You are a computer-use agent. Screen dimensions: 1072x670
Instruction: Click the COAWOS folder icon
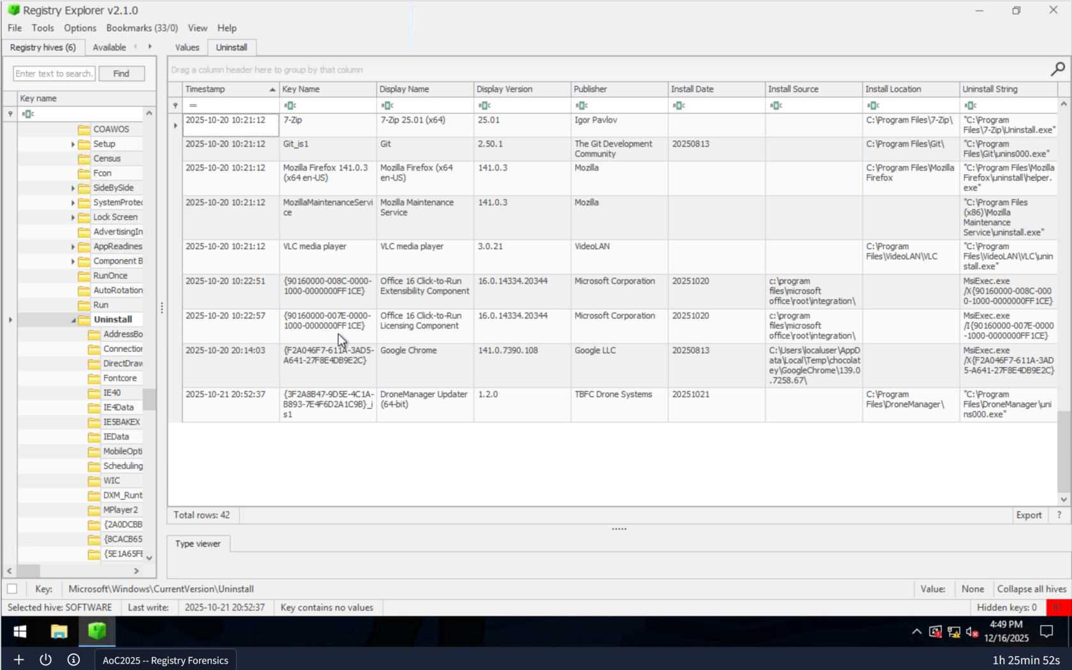(x=84, y=129)
